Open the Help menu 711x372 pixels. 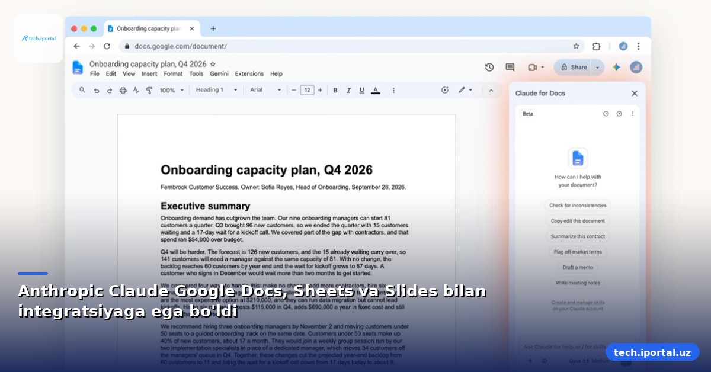click(x=276, y=74)
